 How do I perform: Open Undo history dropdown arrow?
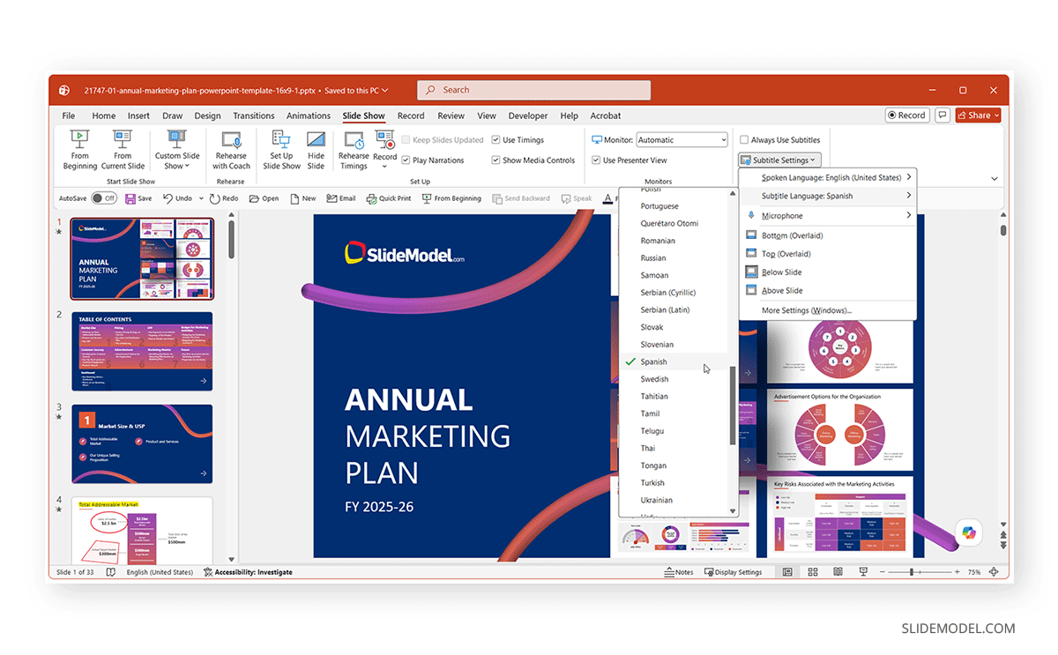[201, 198]
